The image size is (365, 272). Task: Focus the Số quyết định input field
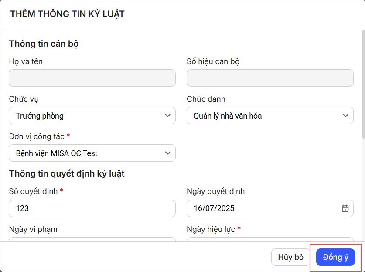pos(92,208)
